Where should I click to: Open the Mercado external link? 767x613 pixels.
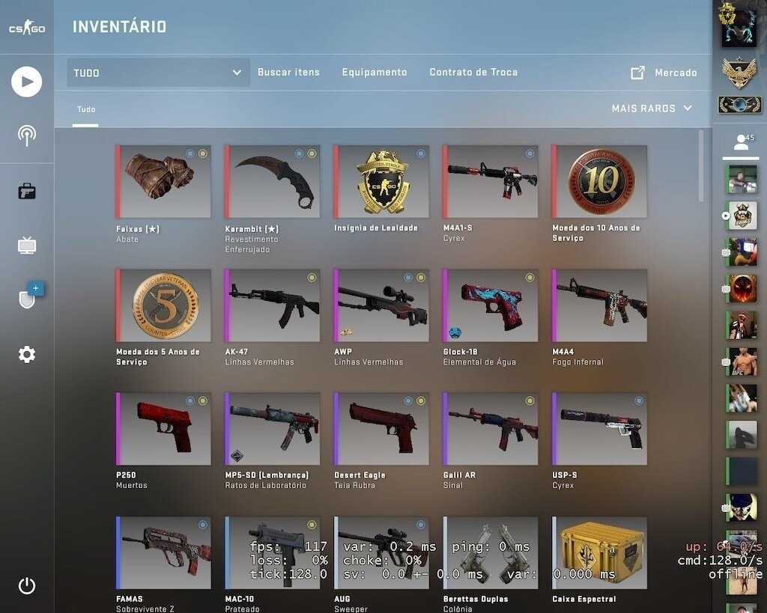664,73
